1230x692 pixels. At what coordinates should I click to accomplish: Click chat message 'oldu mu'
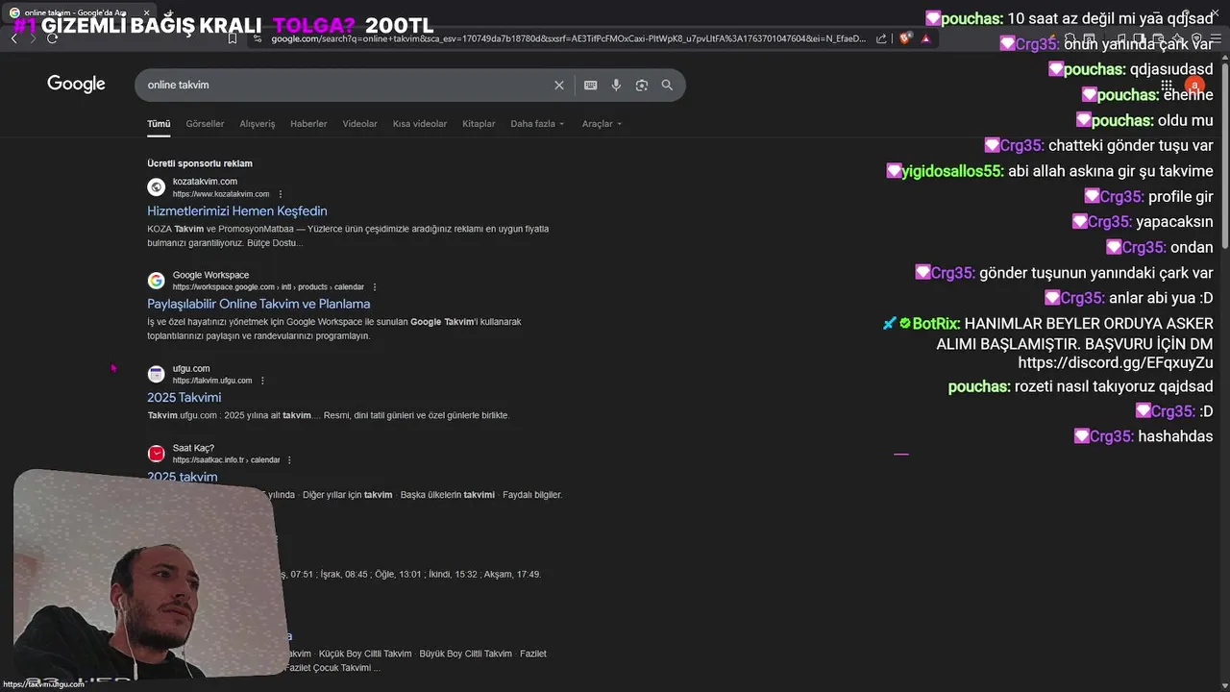click(1186, 120)
